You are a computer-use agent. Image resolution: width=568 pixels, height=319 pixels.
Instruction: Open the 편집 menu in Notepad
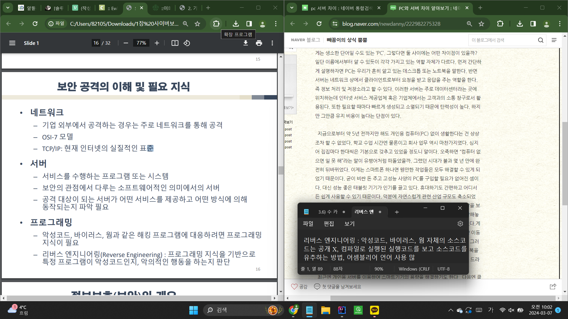(329, 224)
